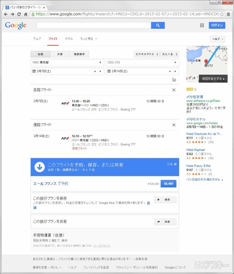Select the one-way (片道) option

(60, 54)
